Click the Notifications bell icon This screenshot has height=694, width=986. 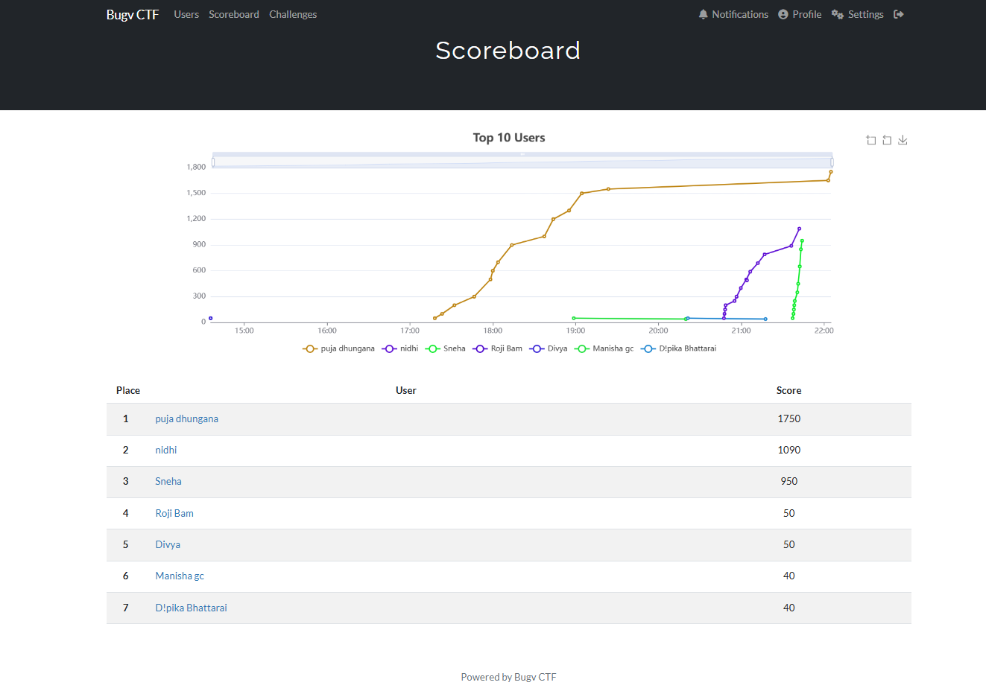tap(703, 14)
